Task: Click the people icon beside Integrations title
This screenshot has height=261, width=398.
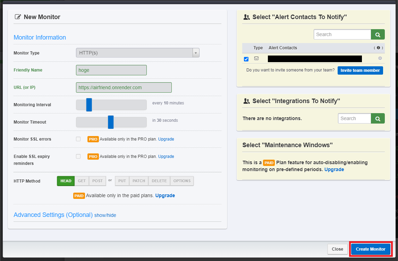Action: point(246,101)
